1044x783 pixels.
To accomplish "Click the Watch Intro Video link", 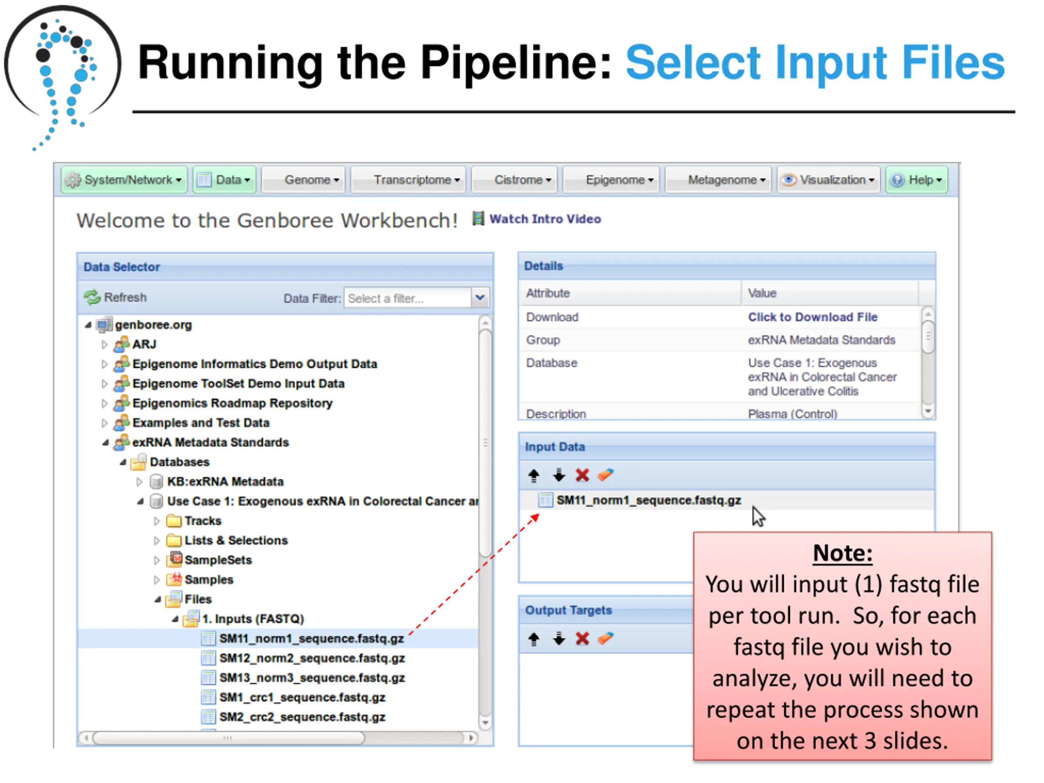I will pyautogui.click(x=545, y=219).
